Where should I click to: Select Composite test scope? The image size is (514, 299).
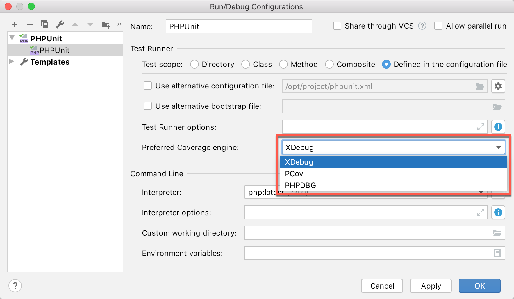pyautogui.click(x=329, y=64)
